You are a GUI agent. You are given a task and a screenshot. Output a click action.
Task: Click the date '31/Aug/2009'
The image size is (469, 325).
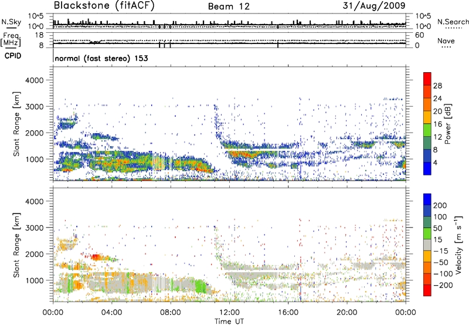pos(374,6)
